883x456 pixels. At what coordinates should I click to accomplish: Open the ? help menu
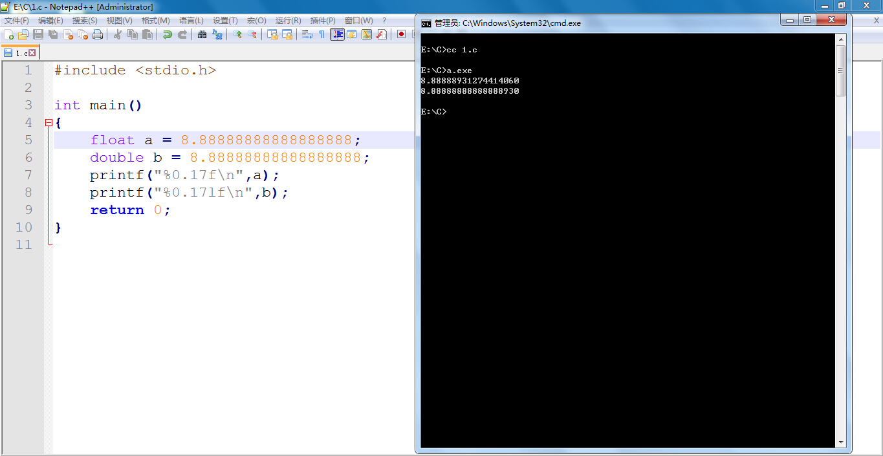click(x=384, y=21)
